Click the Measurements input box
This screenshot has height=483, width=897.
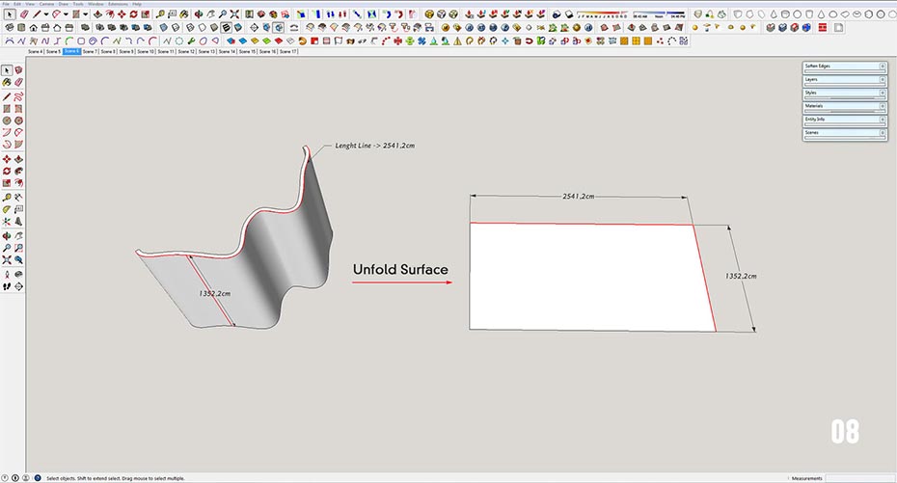(x=858, y=478)
